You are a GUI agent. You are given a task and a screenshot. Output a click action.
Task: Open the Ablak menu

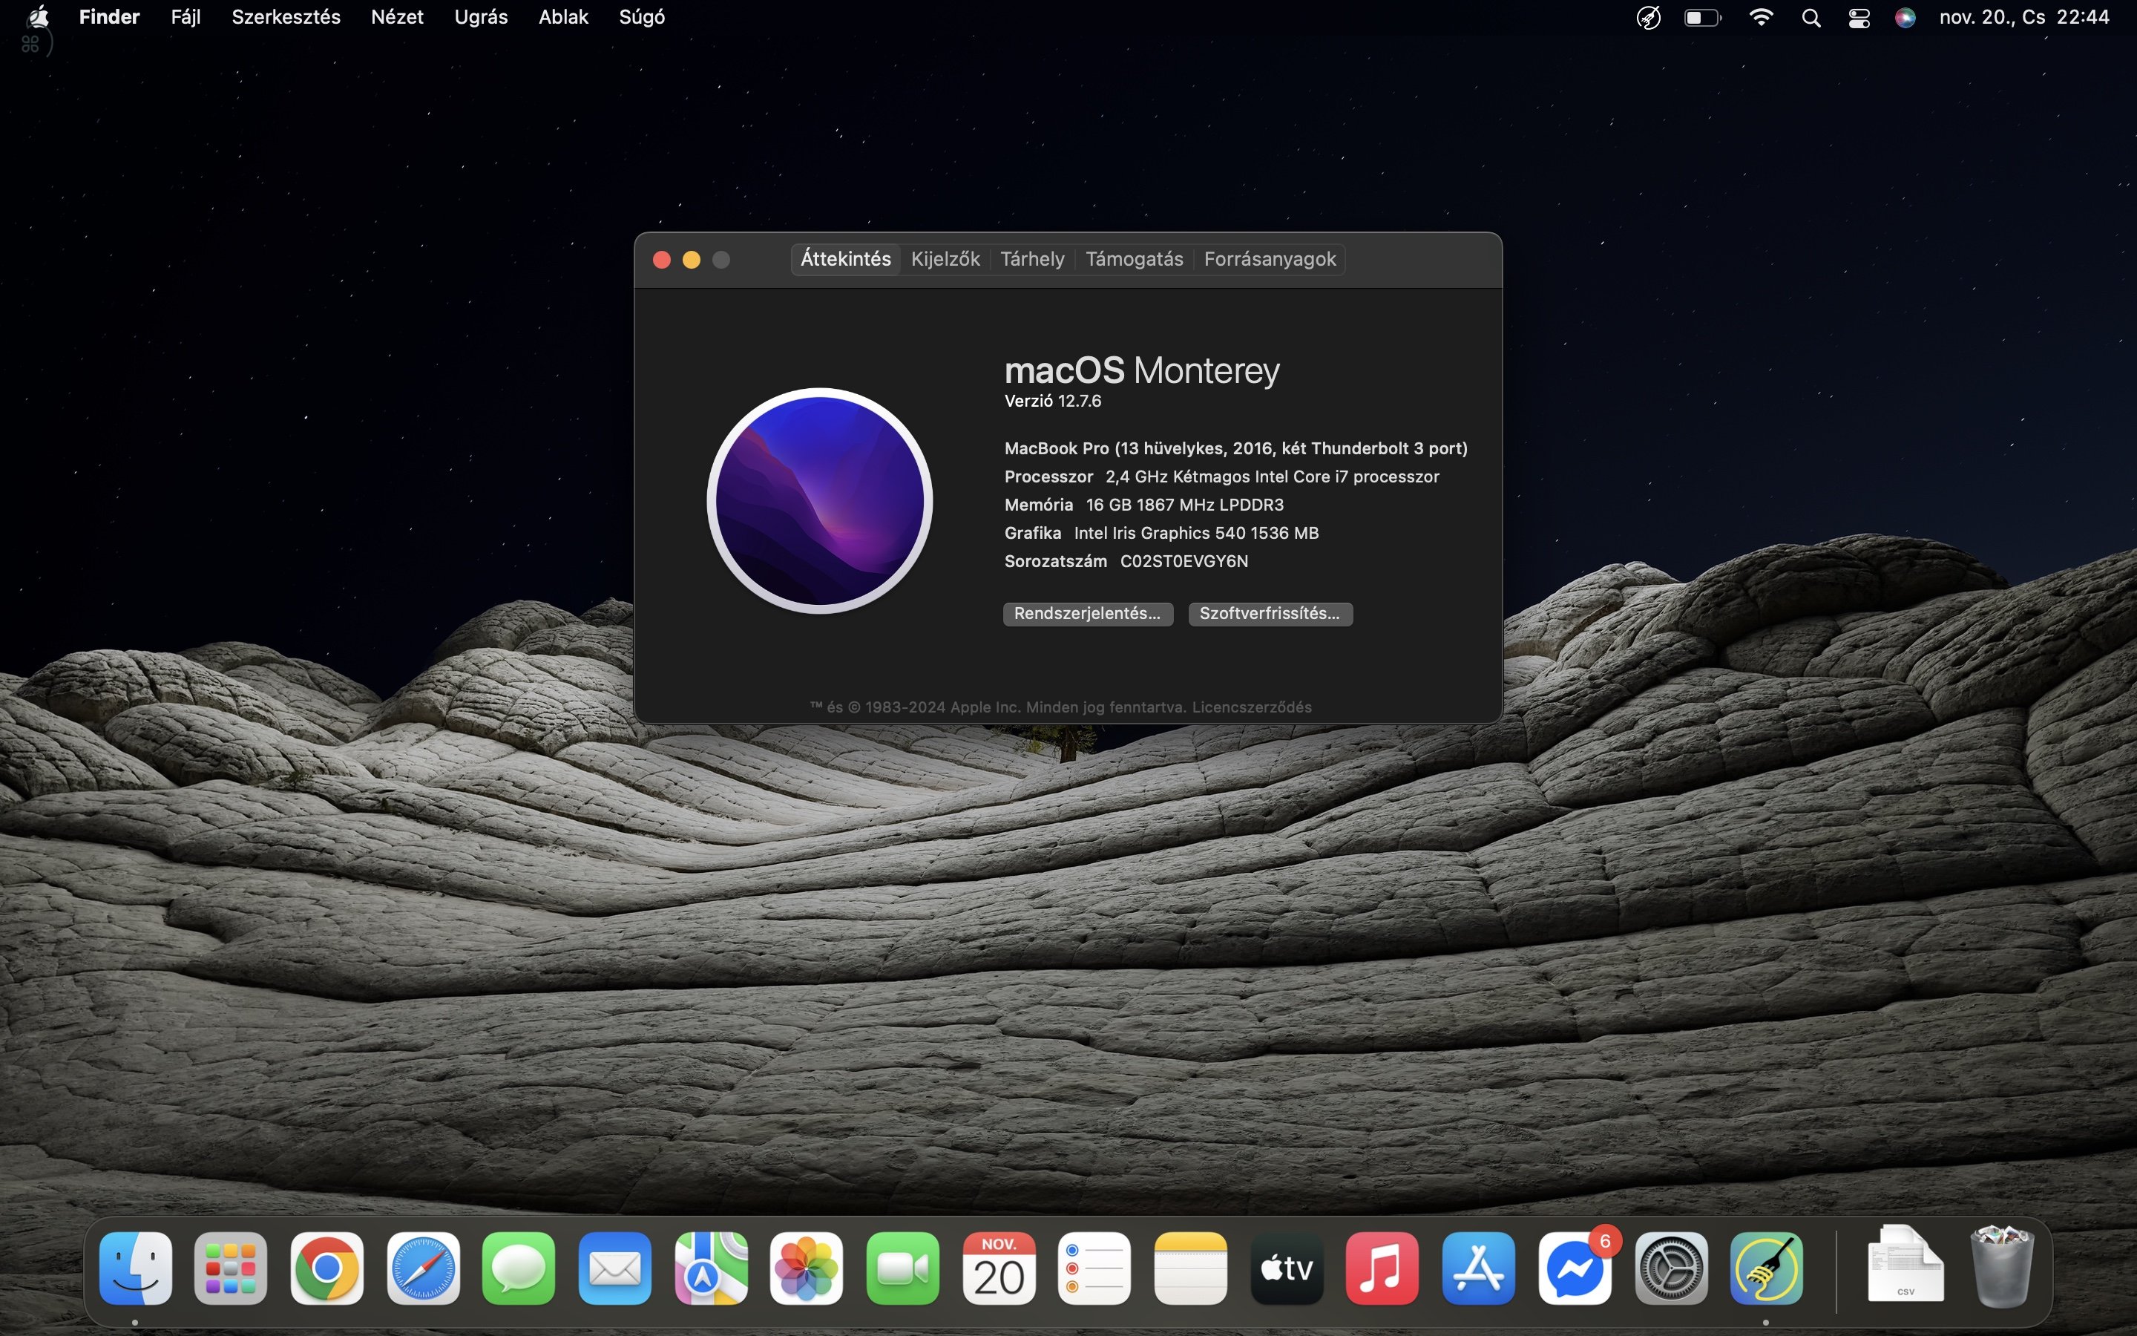pos(563,17)
